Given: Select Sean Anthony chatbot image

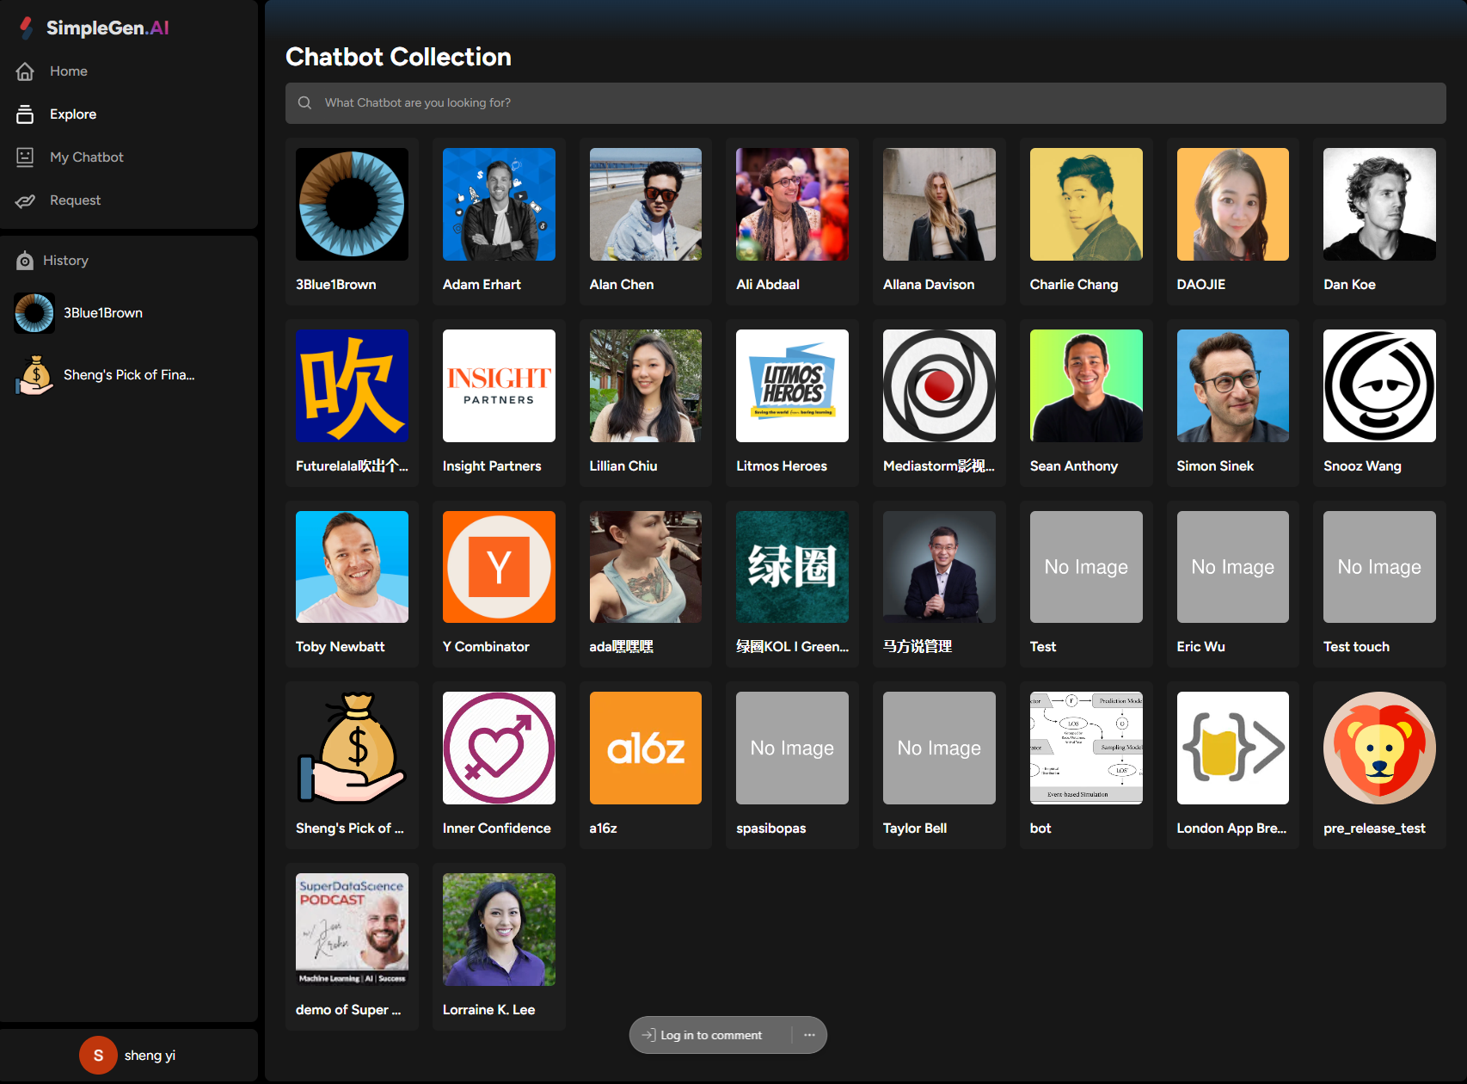Looking at the screenshot, I should (1086, 385).
